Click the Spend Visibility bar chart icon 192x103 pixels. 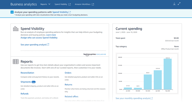pyautogui.click(x=16, y=29)
